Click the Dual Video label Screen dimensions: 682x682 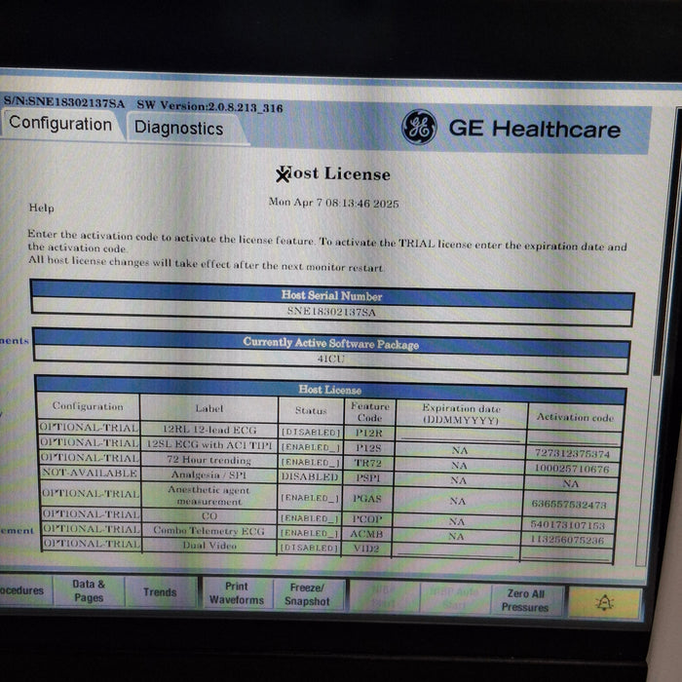point(209,546)
